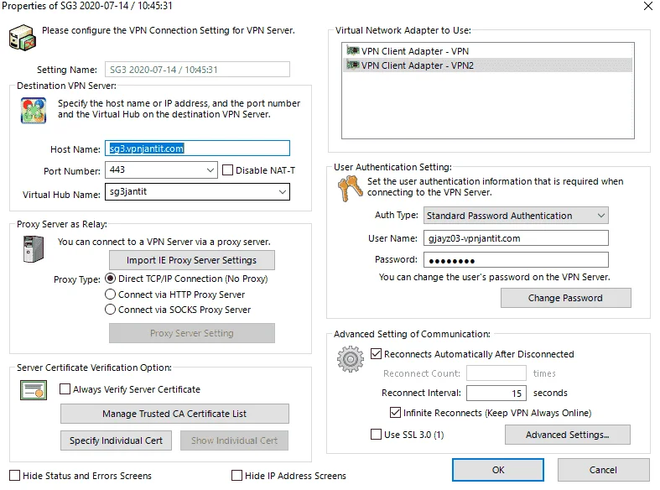The width and height of the screenshot is (660, 490).
Task: Open the Virtual Hub Name dropdown
Action: (283, 192)
